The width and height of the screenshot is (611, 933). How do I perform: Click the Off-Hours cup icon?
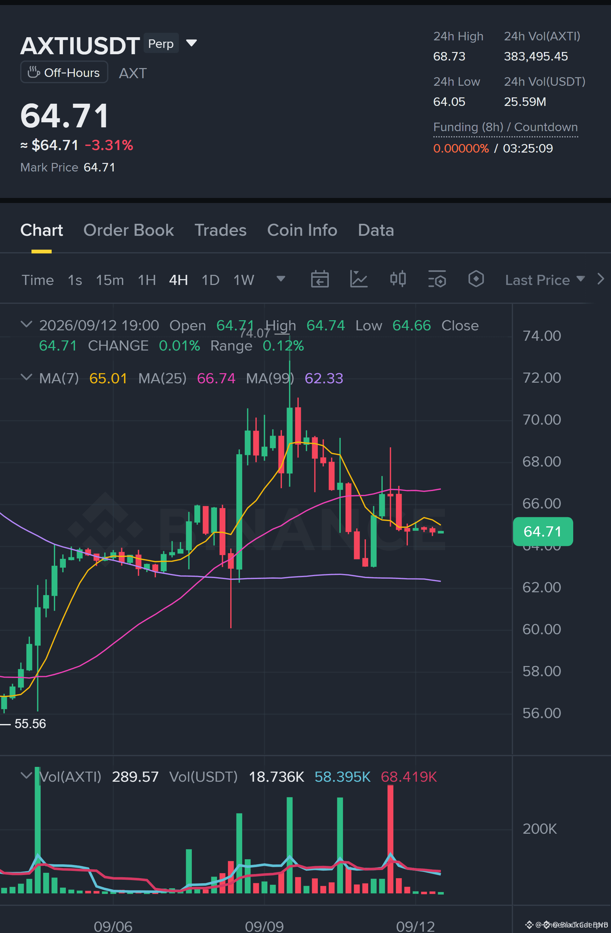(x=34, y=72)
